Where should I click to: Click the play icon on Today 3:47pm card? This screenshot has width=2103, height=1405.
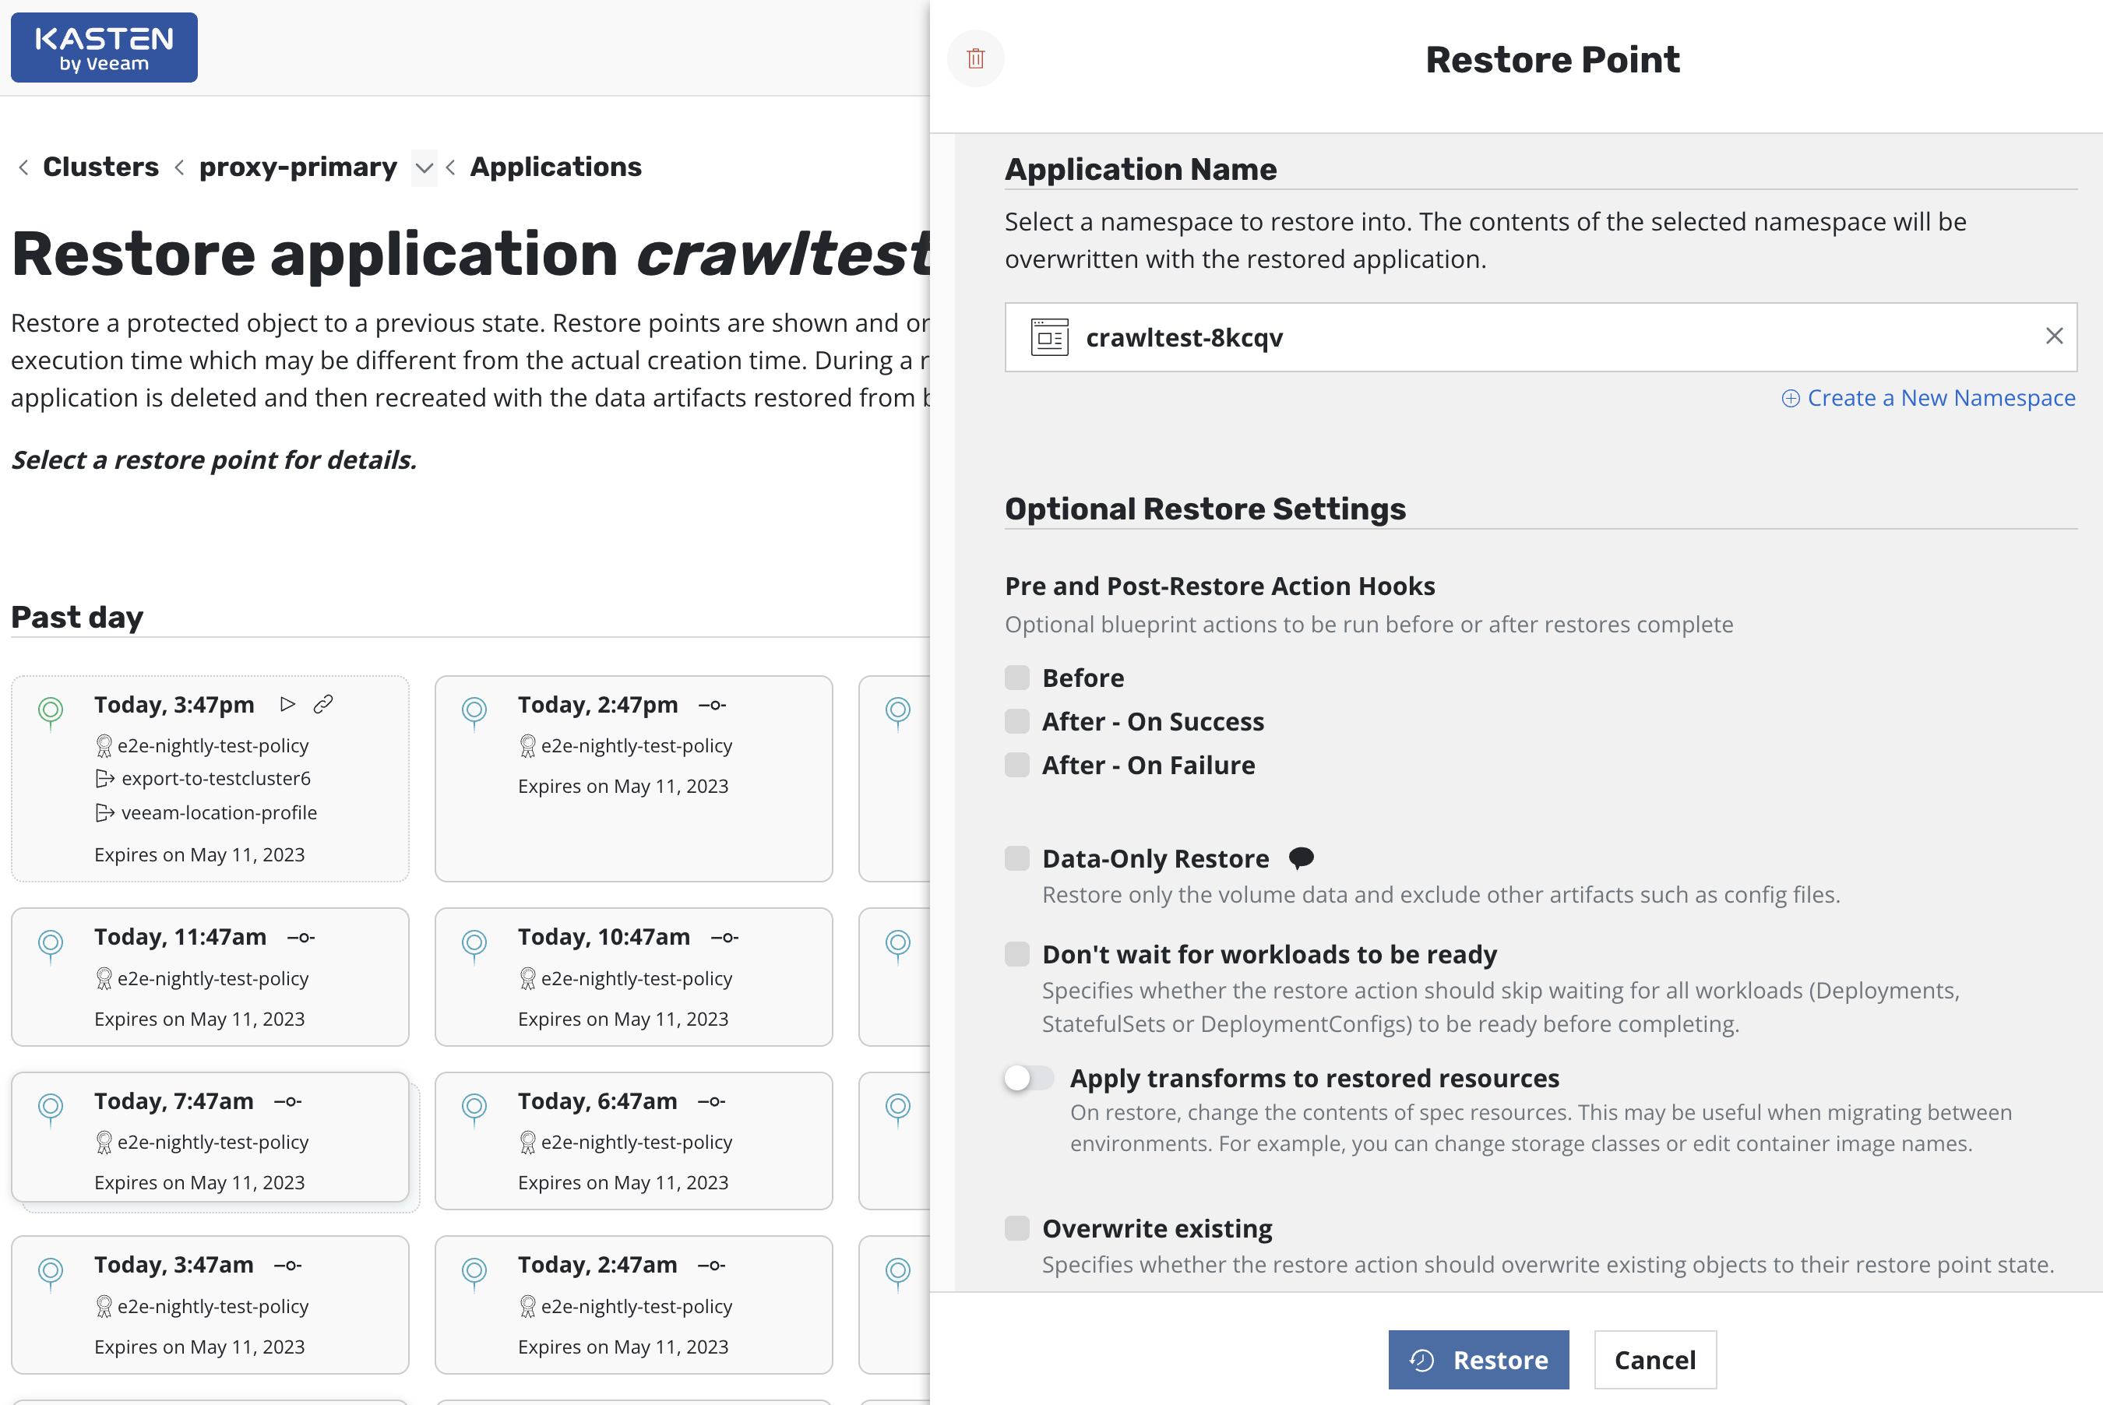point(288,704)
